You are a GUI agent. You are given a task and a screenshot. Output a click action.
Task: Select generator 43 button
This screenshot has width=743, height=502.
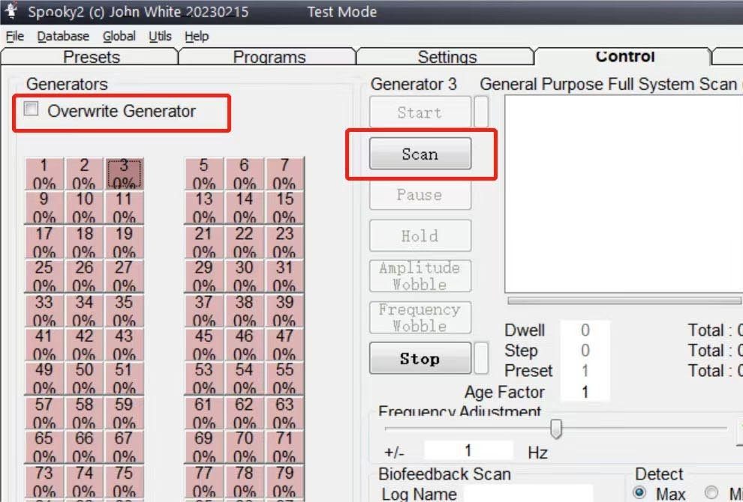point(124,344)
